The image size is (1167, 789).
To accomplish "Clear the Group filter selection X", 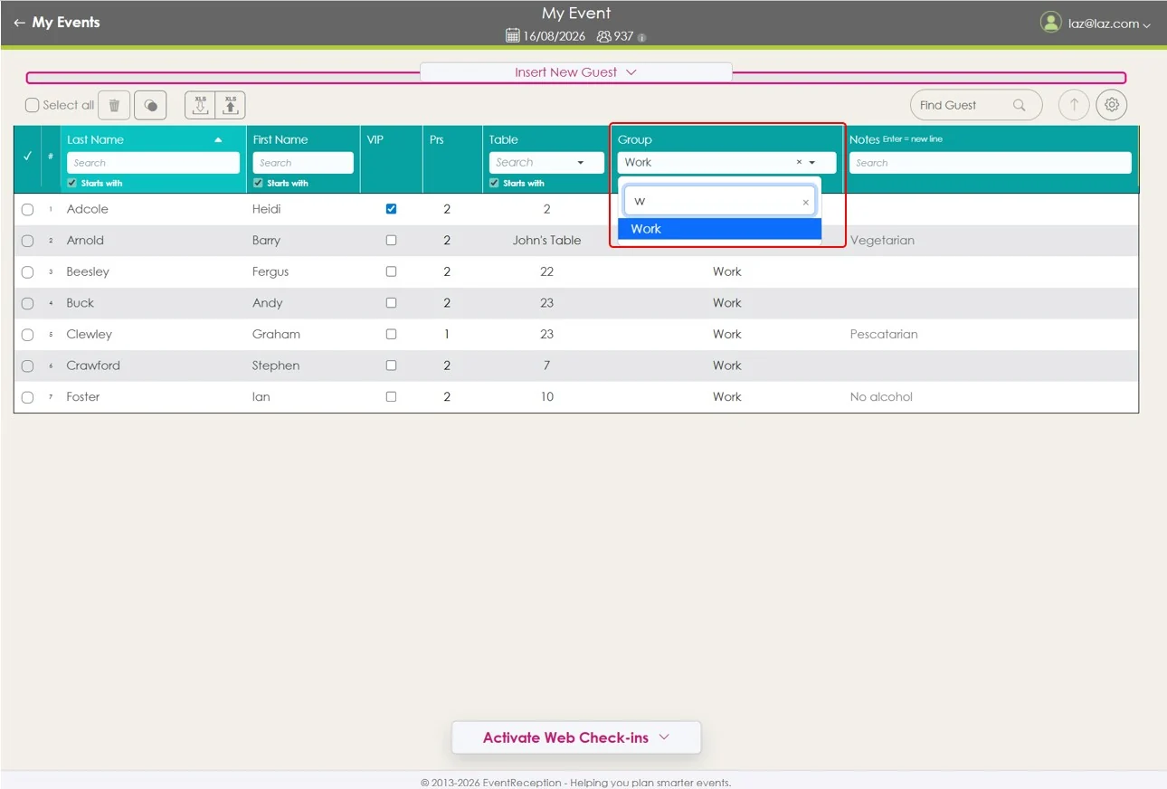I will (x=799, y=163).
